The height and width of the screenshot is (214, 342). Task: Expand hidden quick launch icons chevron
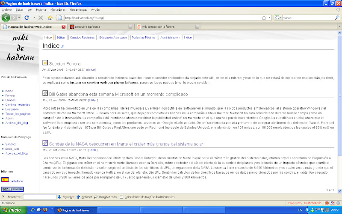(x=51, y=209)
